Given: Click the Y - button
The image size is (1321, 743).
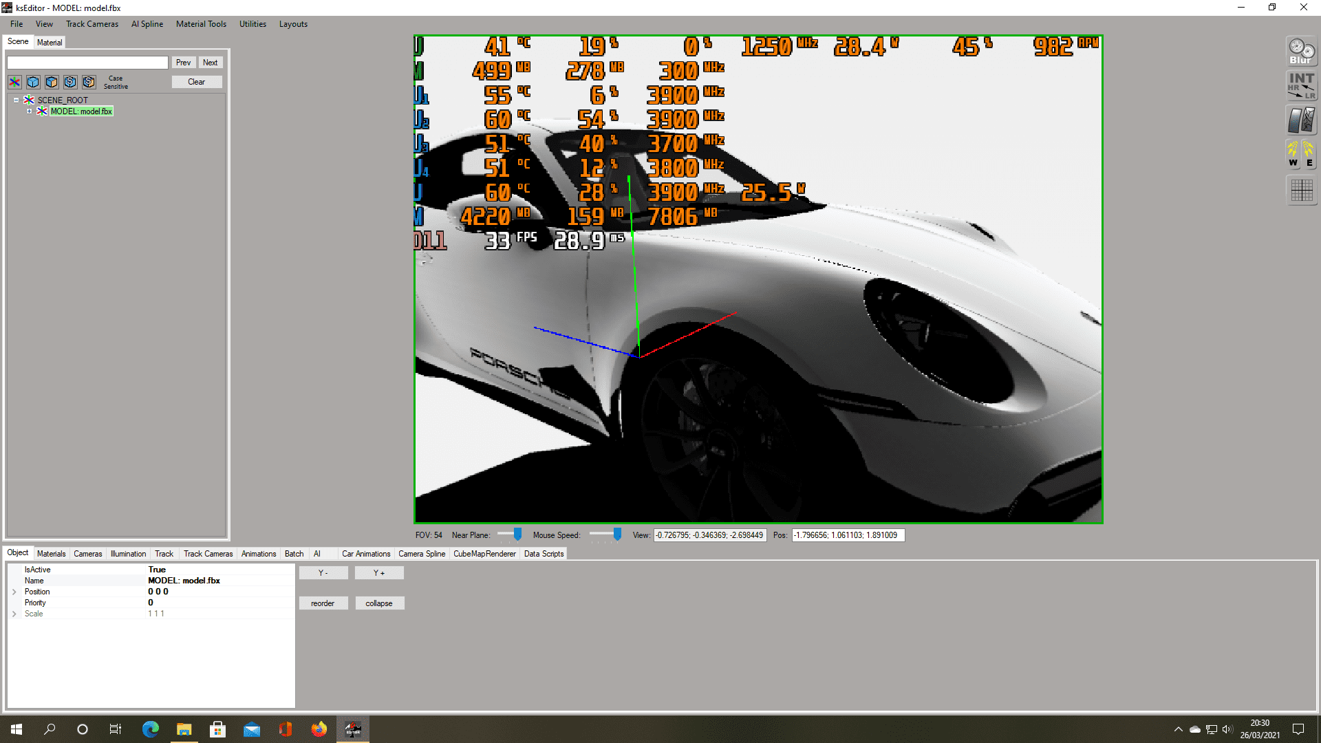Looking at the screenshot, I should pos(323,572).
